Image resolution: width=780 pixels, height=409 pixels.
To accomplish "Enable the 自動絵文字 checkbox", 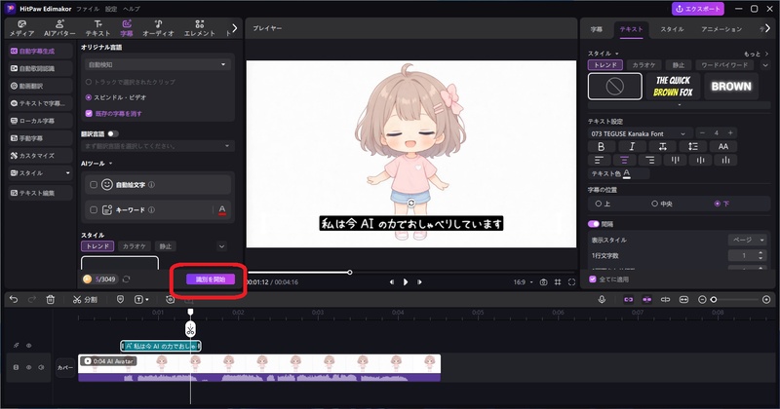I will (x=93, y=185).
